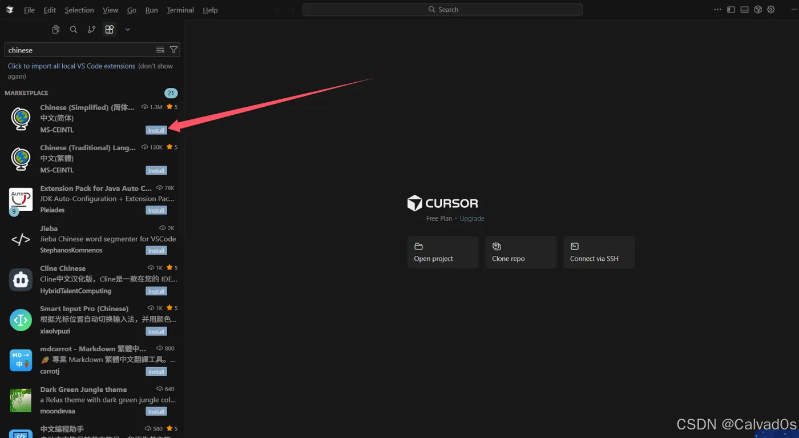
Task: Install the mdcarrot Markdown extension
Action: 156,372
